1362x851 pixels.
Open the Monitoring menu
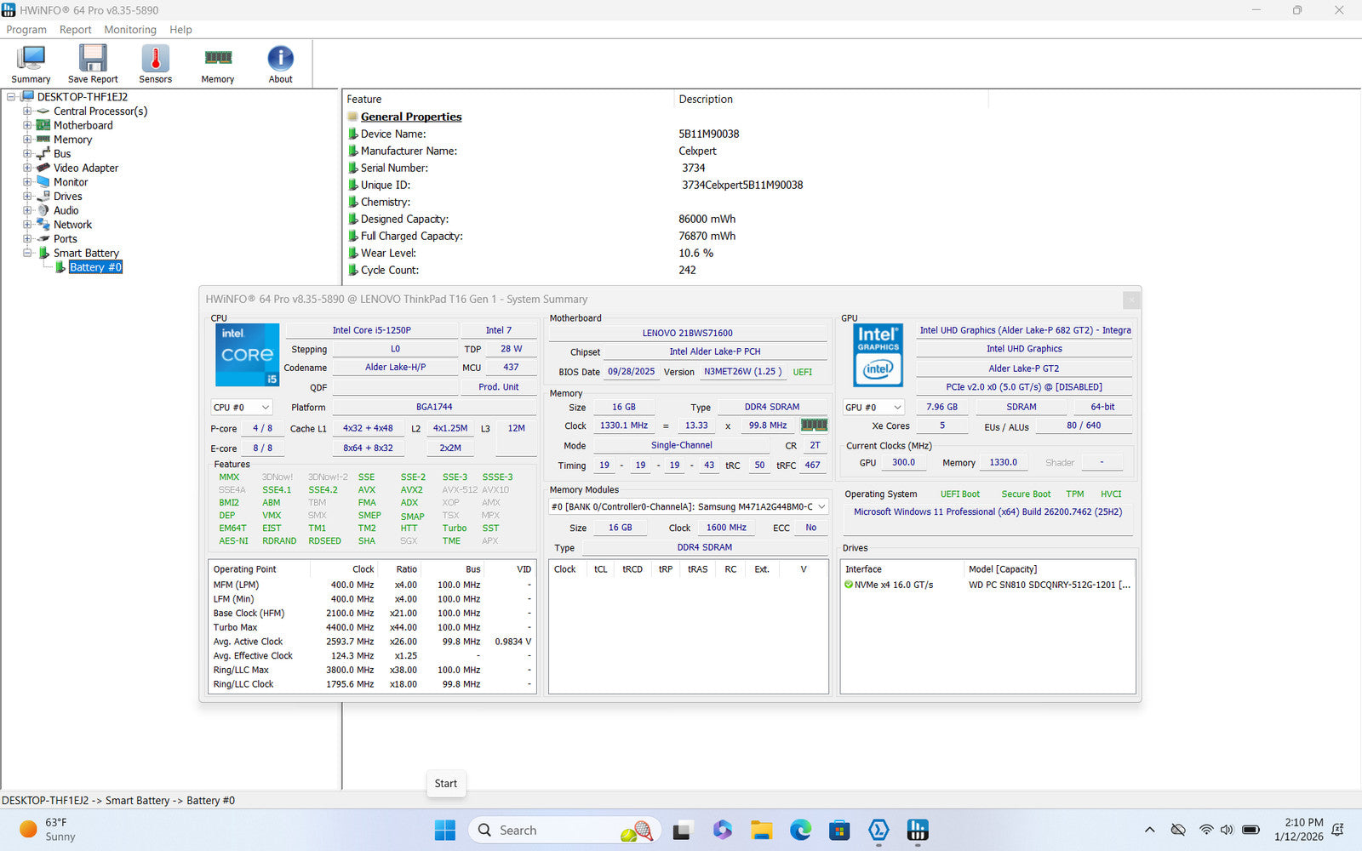click(130, 30)
